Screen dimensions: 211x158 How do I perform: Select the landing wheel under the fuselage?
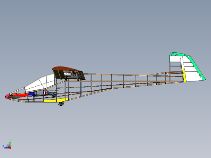coord(61,104)
